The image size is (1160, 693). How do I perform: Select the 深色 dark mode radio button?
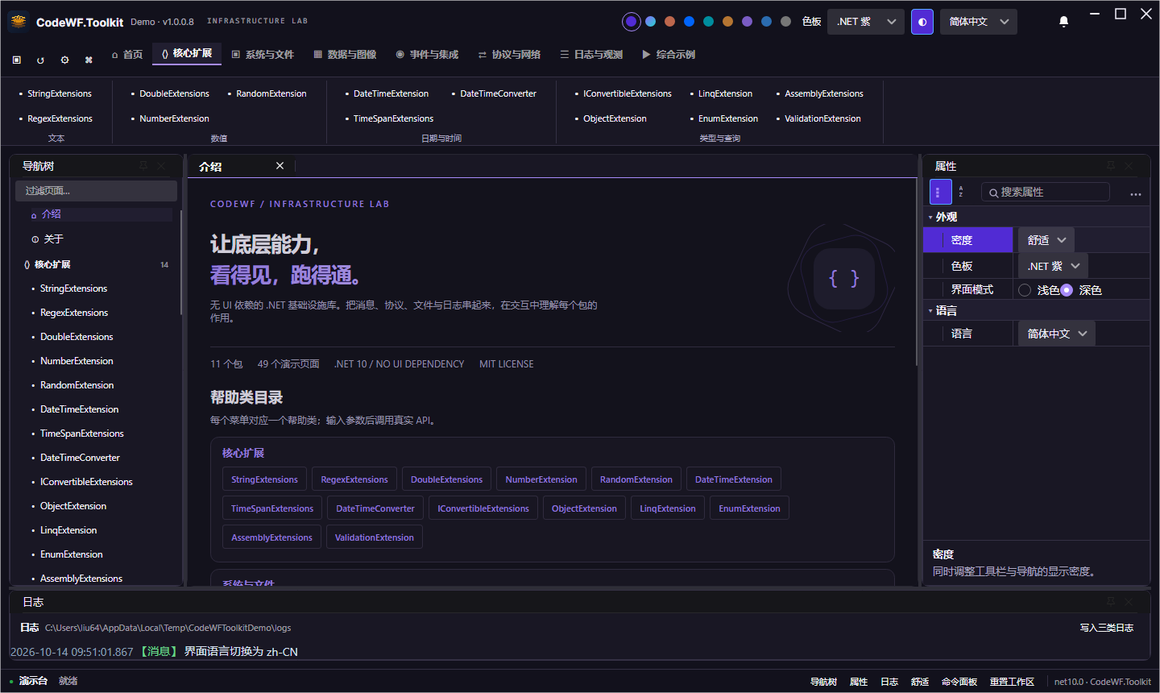click(x=1067, y=290)
